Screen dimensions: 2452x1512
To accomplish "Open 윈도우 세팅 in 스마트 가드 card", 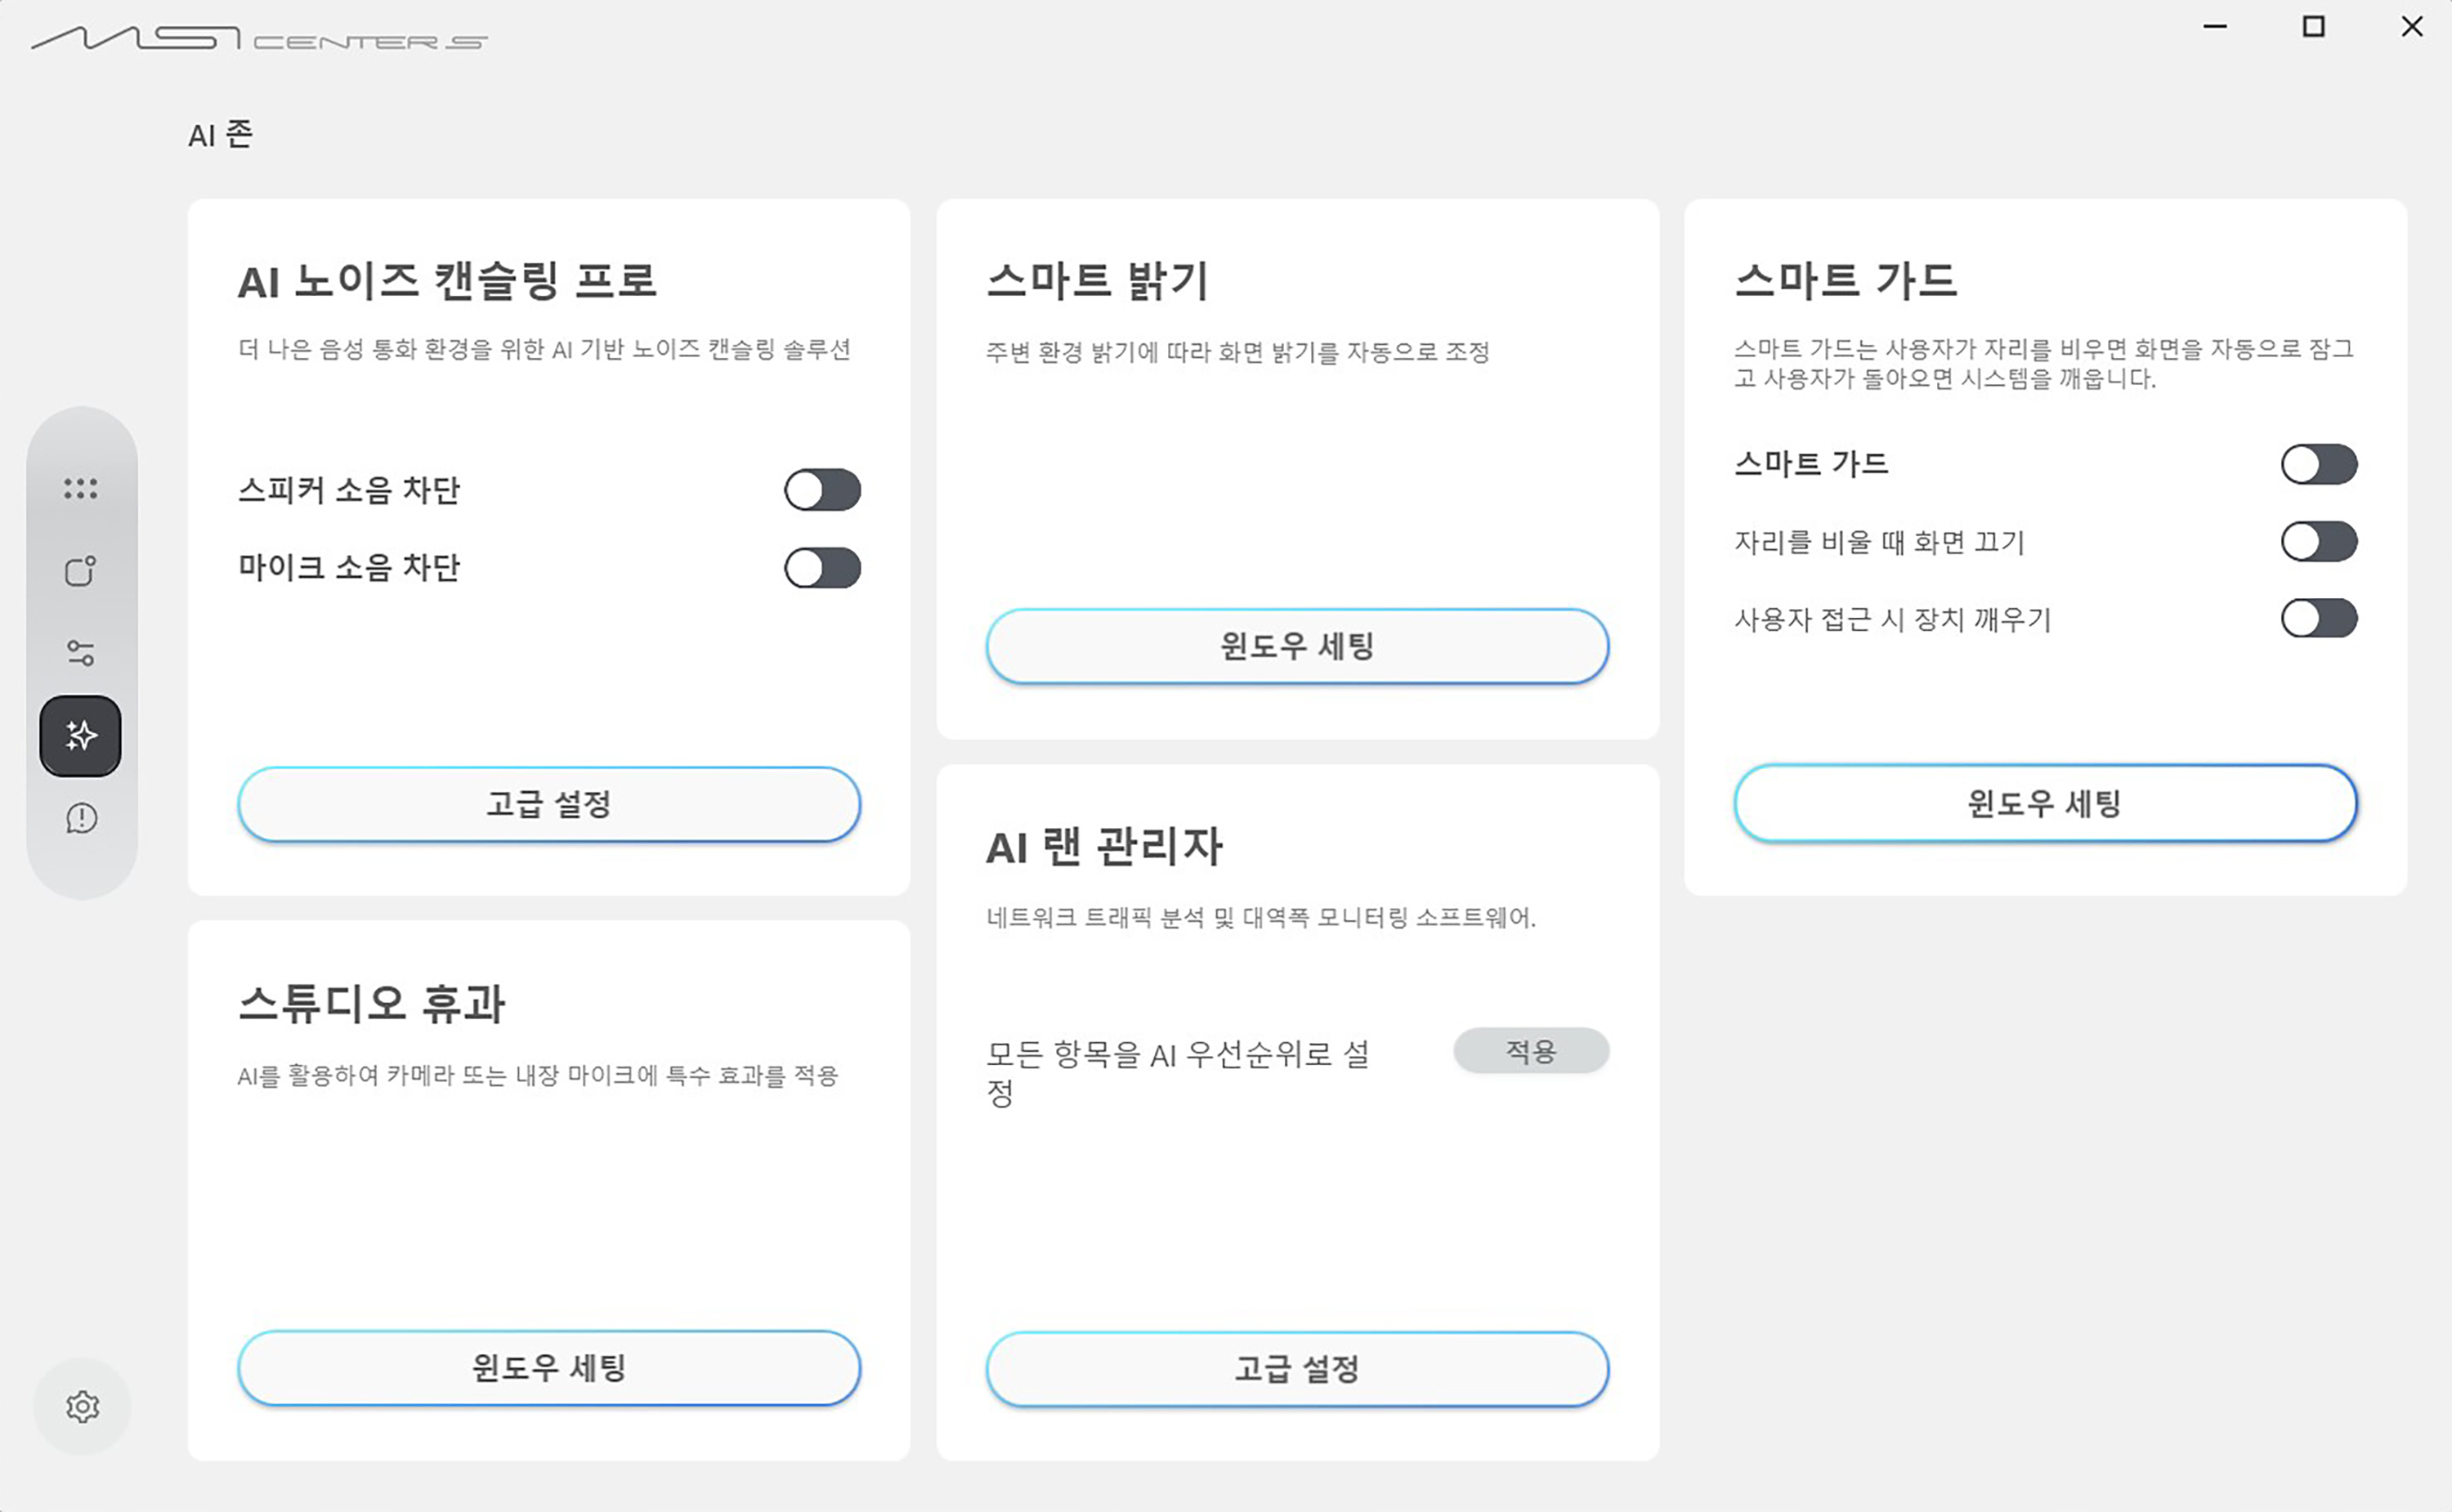I will click(2045, 803).
